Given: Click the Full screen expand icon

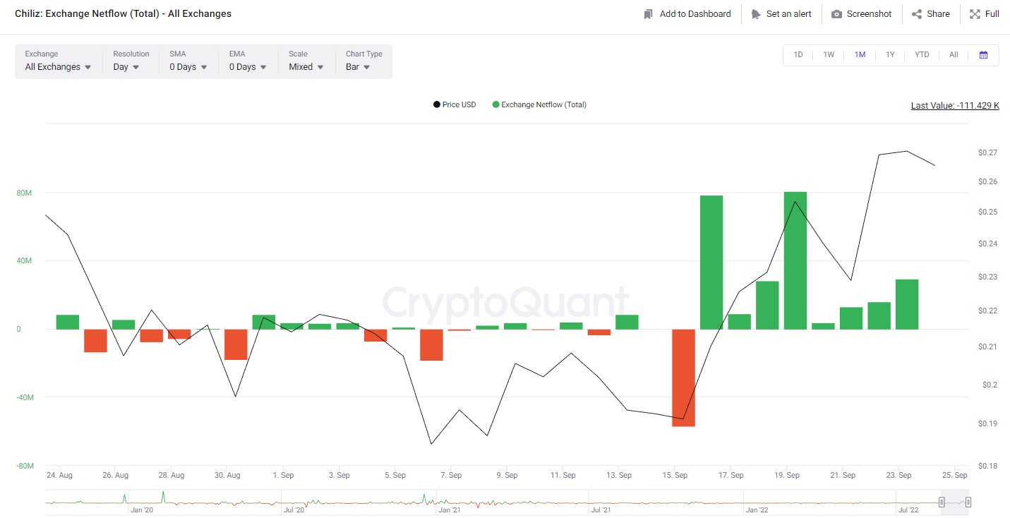Looking at the screenshot, I should 975,14.
